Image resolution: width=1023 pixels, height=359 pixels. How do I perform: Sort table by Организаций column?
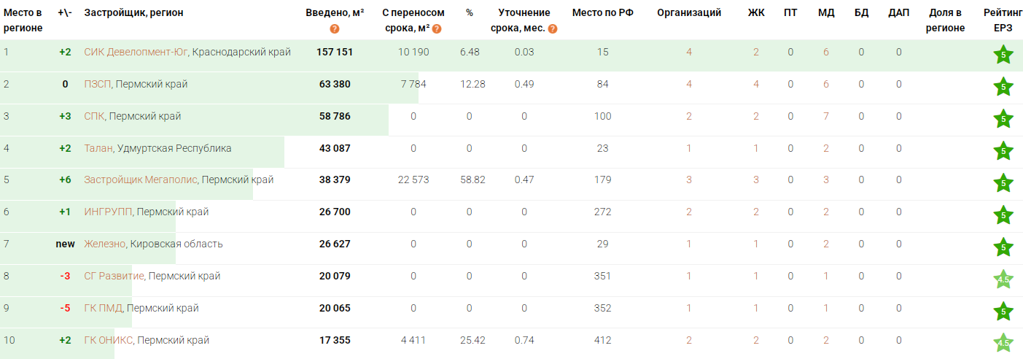689,12
